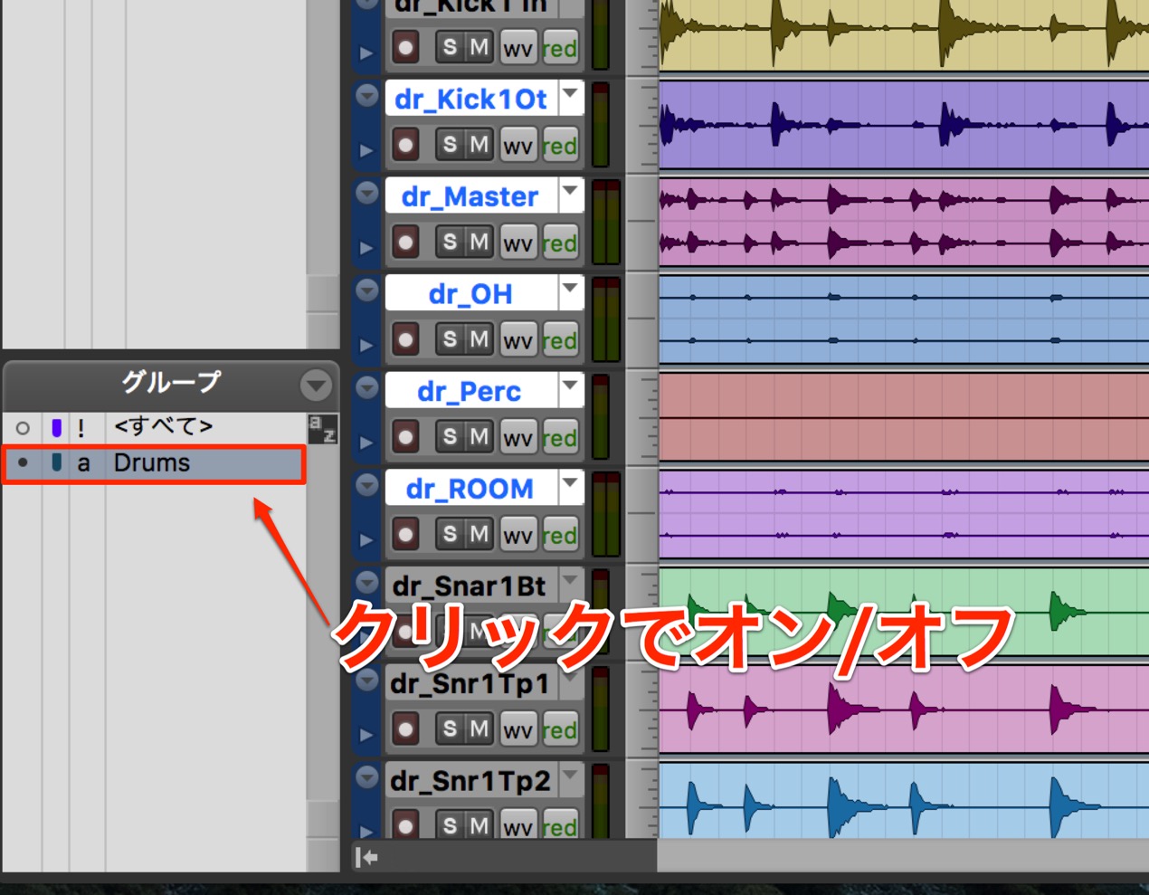Open the track options menu for dr_Kick1Ot
Image resolution: width=1149 pixels, height=895 pixels.
[x=366, y=95]
